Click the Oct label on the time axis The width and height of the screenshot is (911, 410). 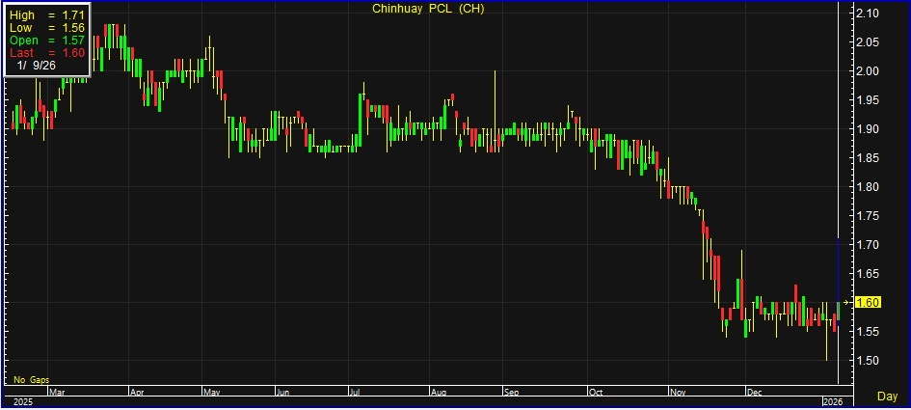(595, 393)
